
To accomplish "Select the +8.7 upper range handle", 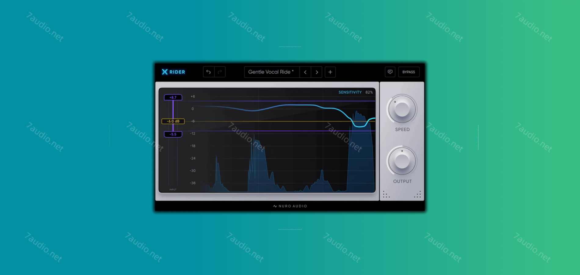I will pyautogui.click(x=173, y=97).
